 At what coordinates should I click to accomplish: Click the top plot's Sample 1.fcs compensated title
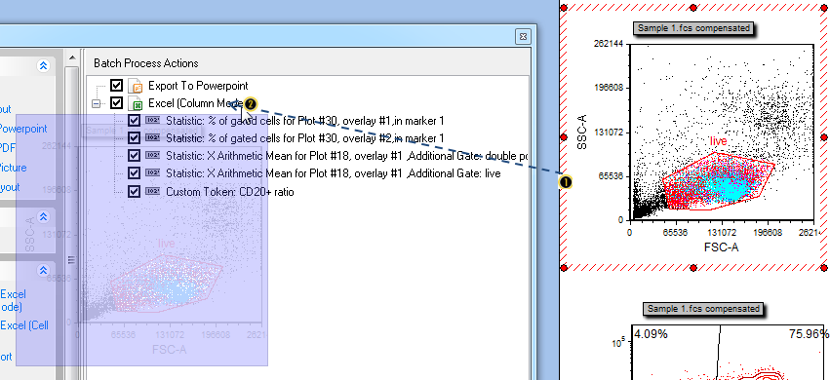tap(694, 28)
